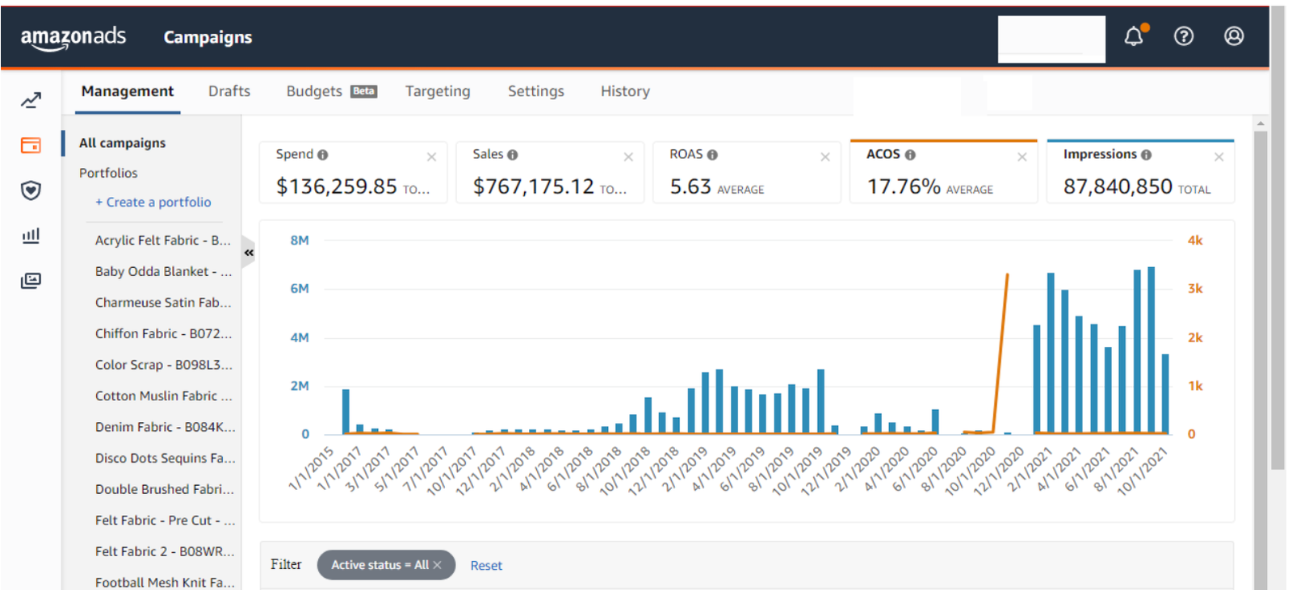Viewport: 1292px width, 590px height.
Task: Open Baby Odda Blanket portfolio
Action: [x=163, y=272]
